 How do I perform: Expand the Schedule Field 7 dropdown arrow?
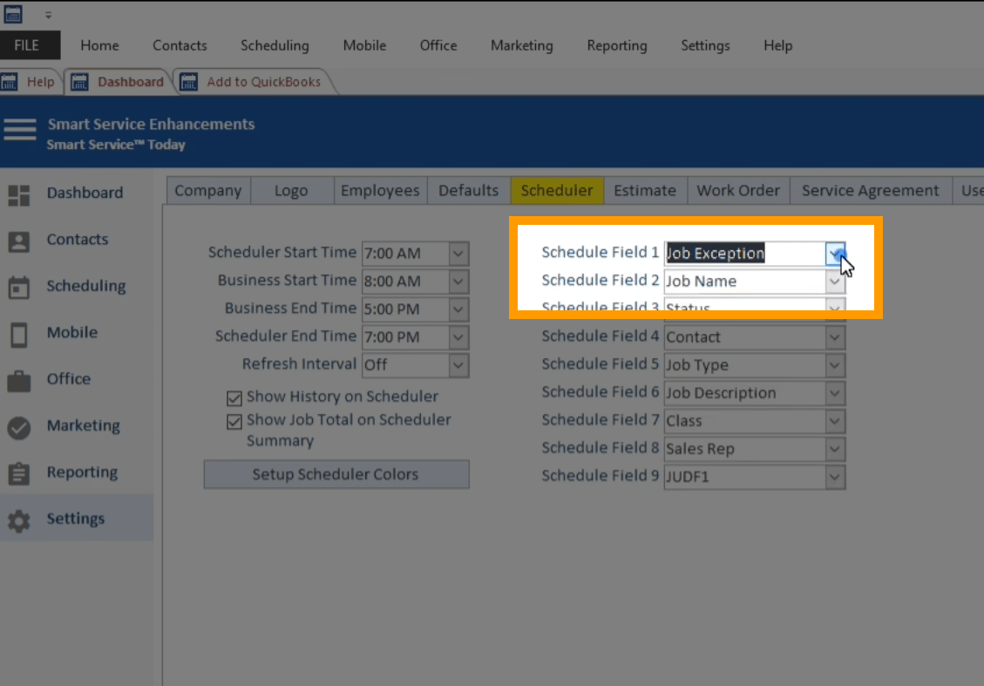pos(835,421)
